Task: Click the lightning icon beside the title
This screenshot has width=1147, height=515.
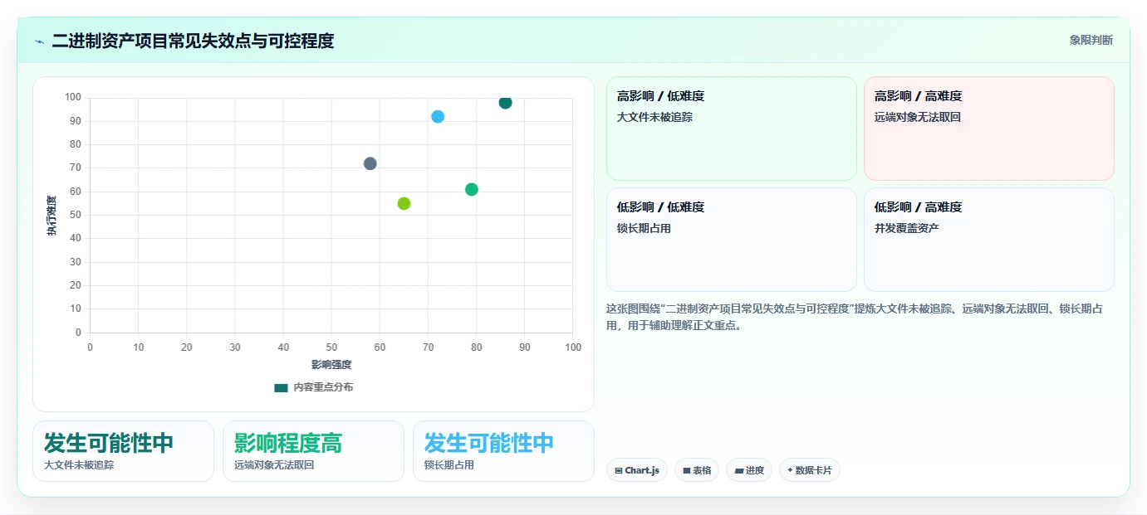Action: [x=39, y=41]
